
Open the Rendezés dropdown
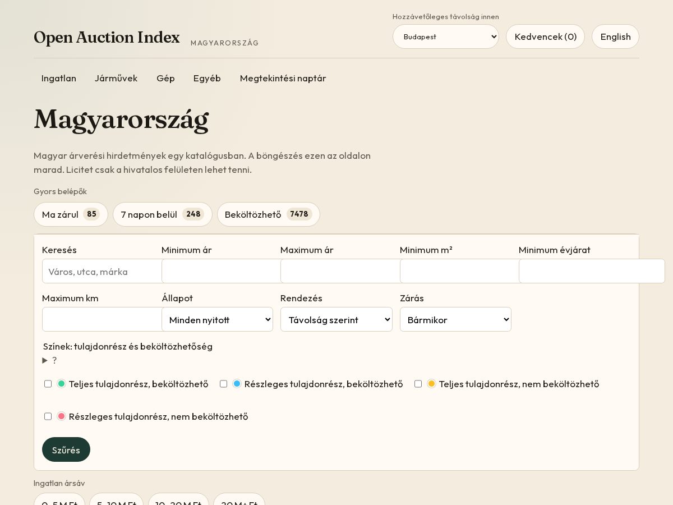336,319
